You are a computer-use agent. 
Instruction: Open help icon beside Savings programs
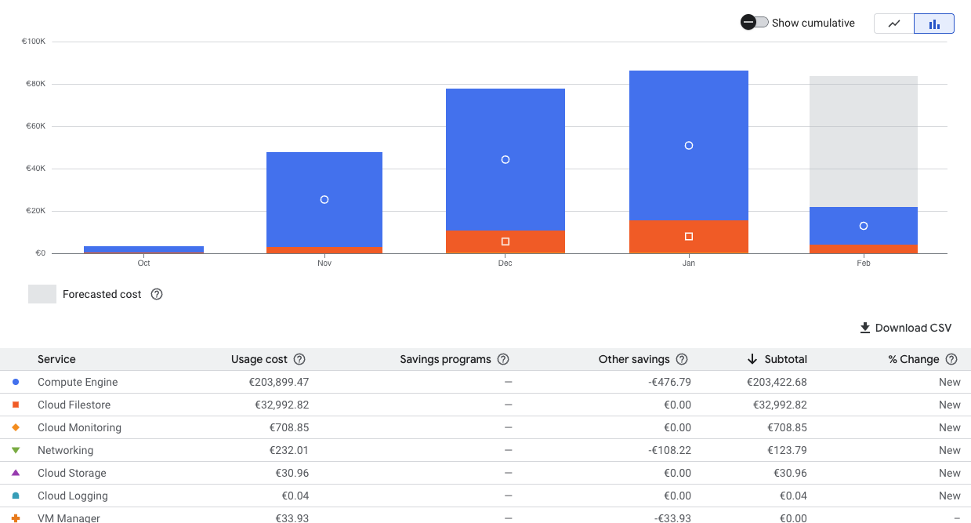pos(503,359)
